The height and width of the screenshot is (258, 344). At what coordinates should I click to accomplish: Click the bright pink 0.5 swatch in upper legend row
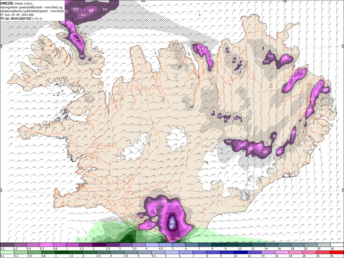click(46, 245)
